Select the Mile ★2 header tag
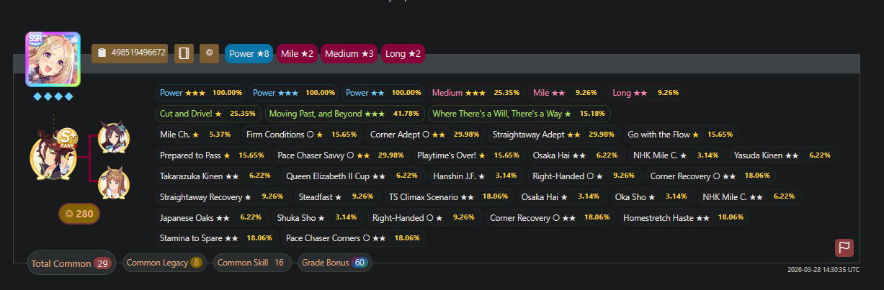Screen dimensions: 884x290 pyautogui.click(x=298, y=53)
